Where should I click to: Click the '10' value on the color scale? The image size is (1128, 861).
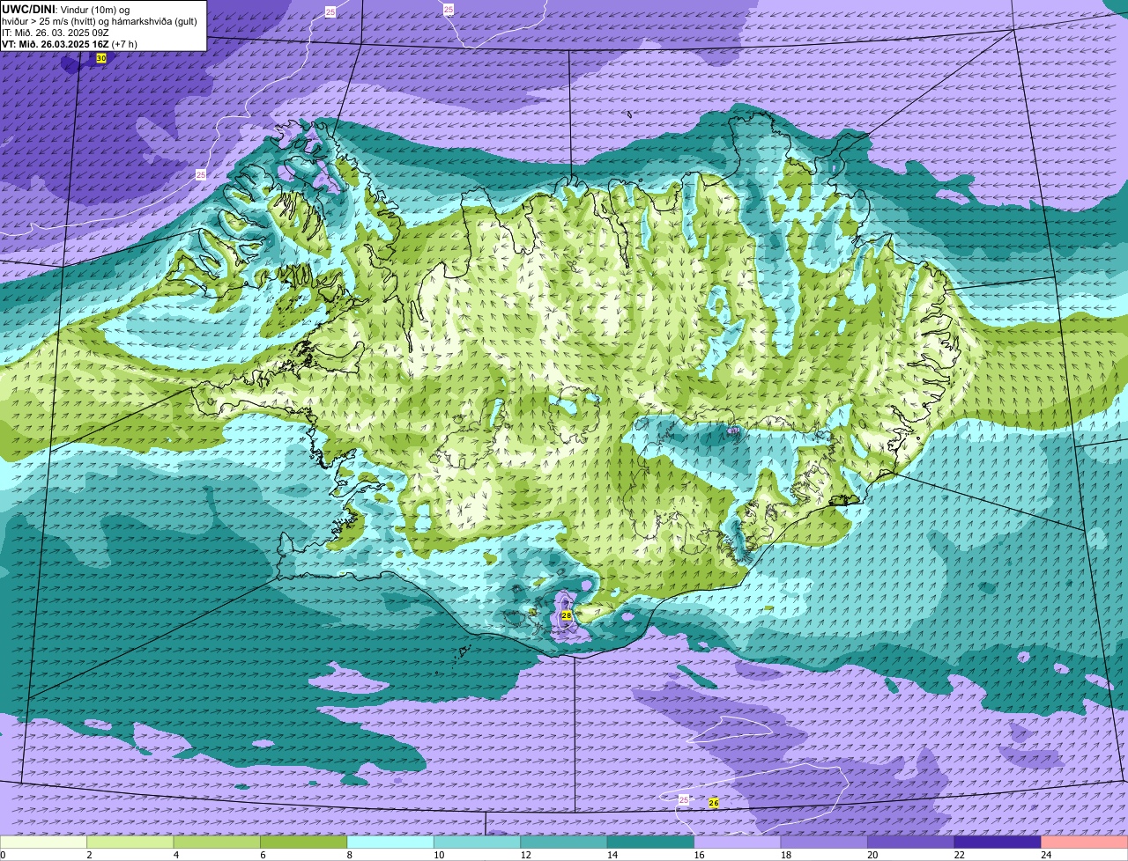[439, 855]
